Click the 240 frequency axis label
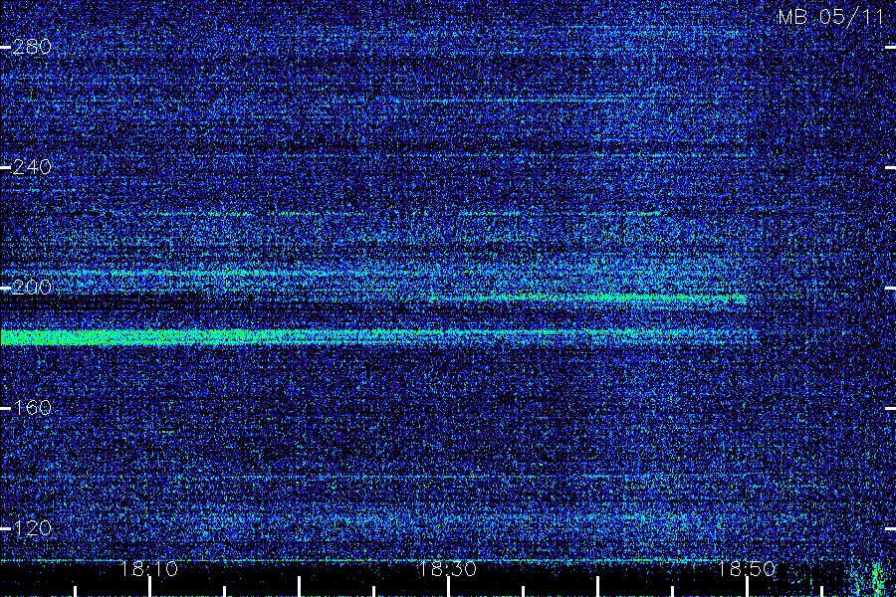 point(32,167)
